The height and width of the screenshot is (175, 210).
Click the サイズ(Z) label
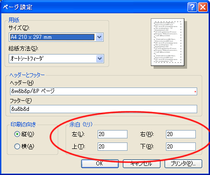(19, 28)
